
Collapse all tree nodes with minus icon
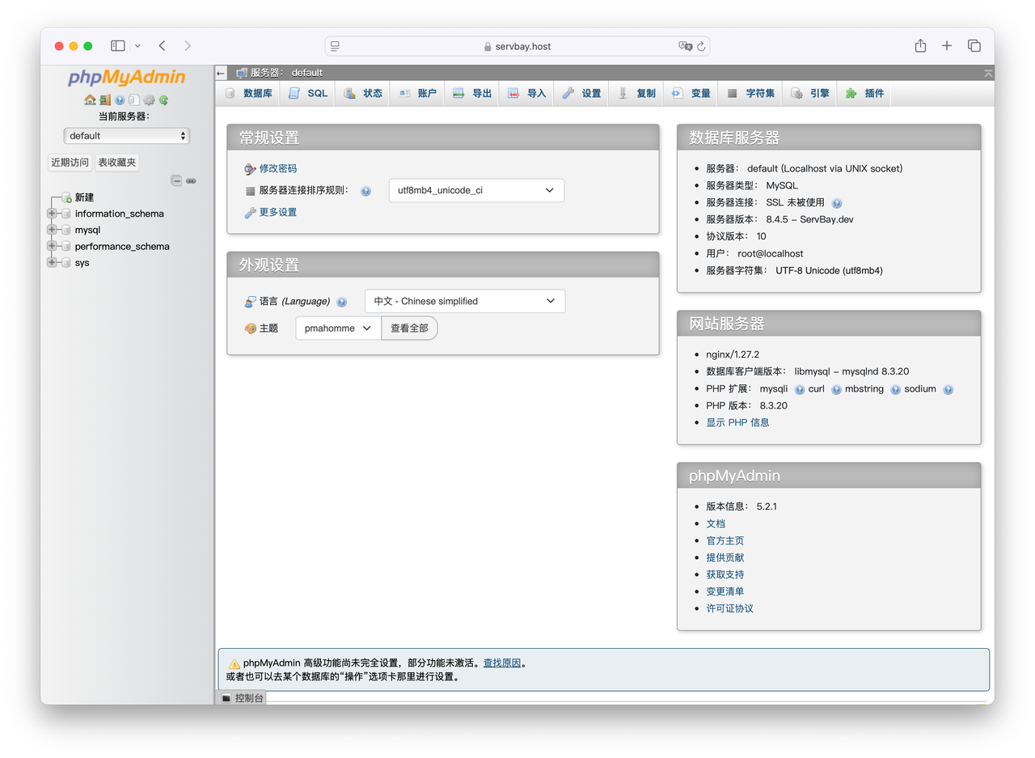(176, 180)
